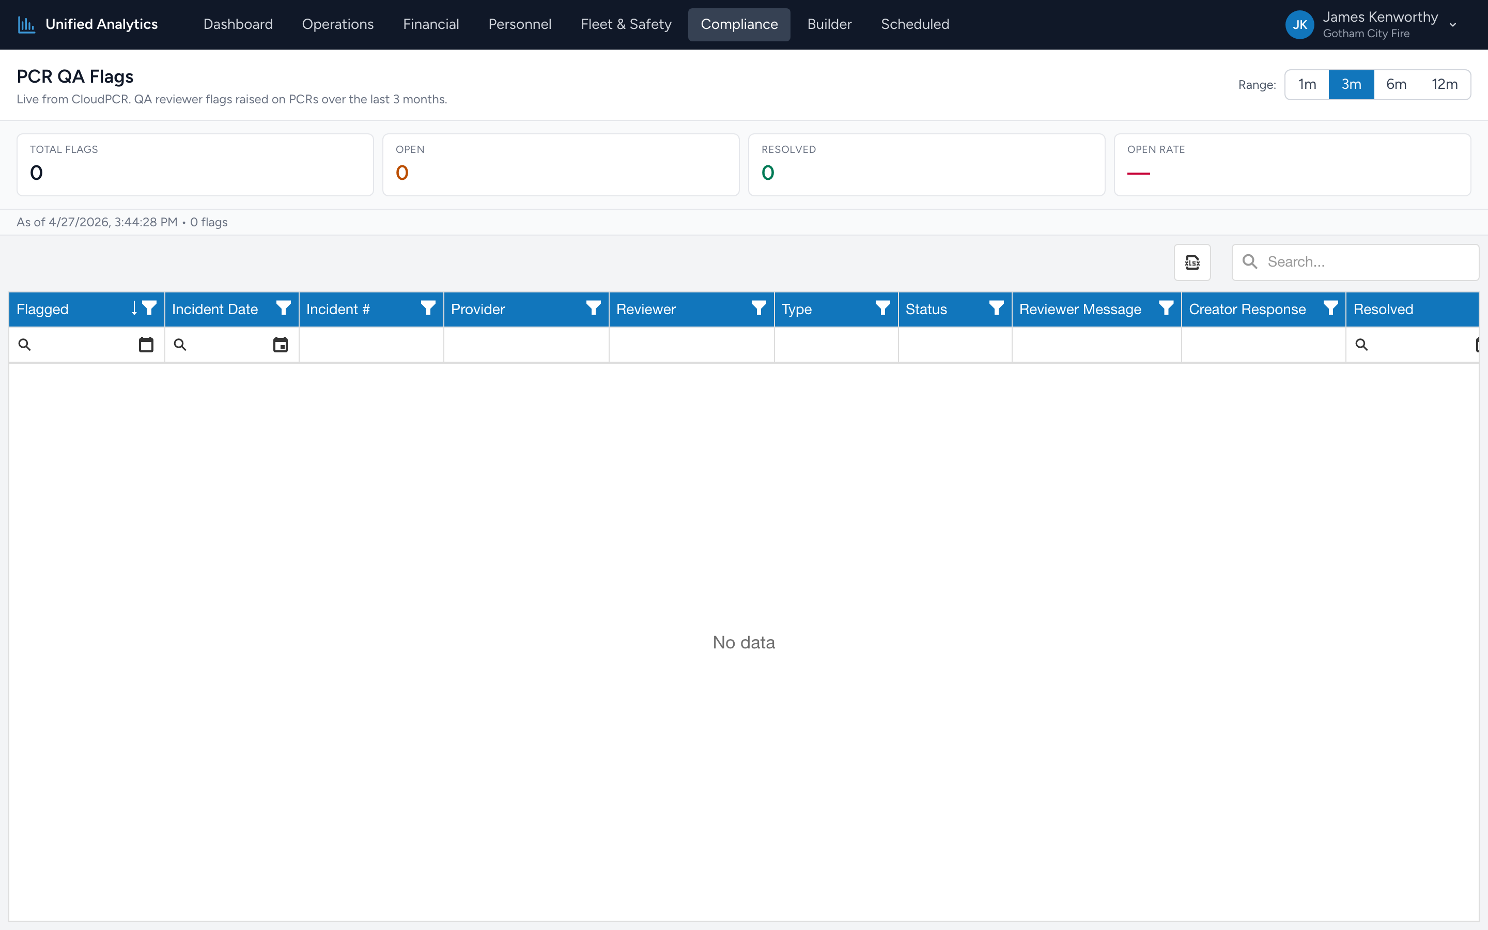Open the Dashboard tab
Viewport: 1488px width, 930px height.
click(238, 25)
